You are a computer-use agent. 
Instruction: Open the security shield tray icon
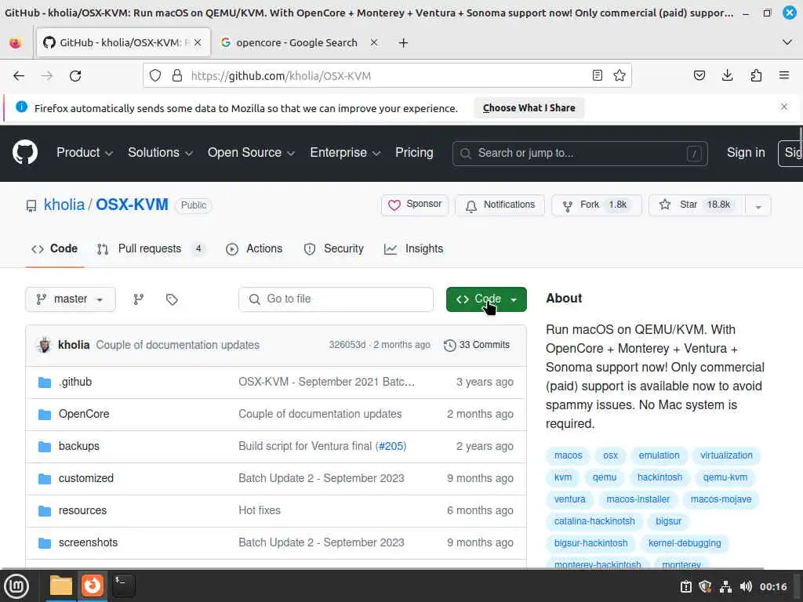click(x=705, y=586)
